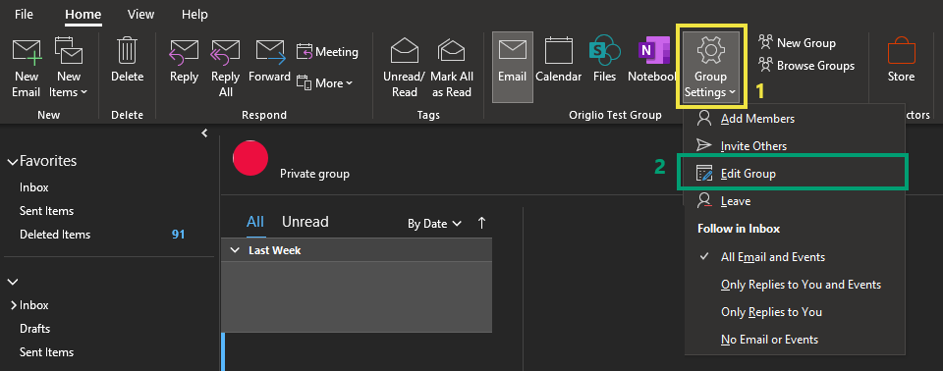Image resolution: width=943 pixels, height=371 pixels.
Task: Choose Leave from the group menu
Action: [794, 201]
